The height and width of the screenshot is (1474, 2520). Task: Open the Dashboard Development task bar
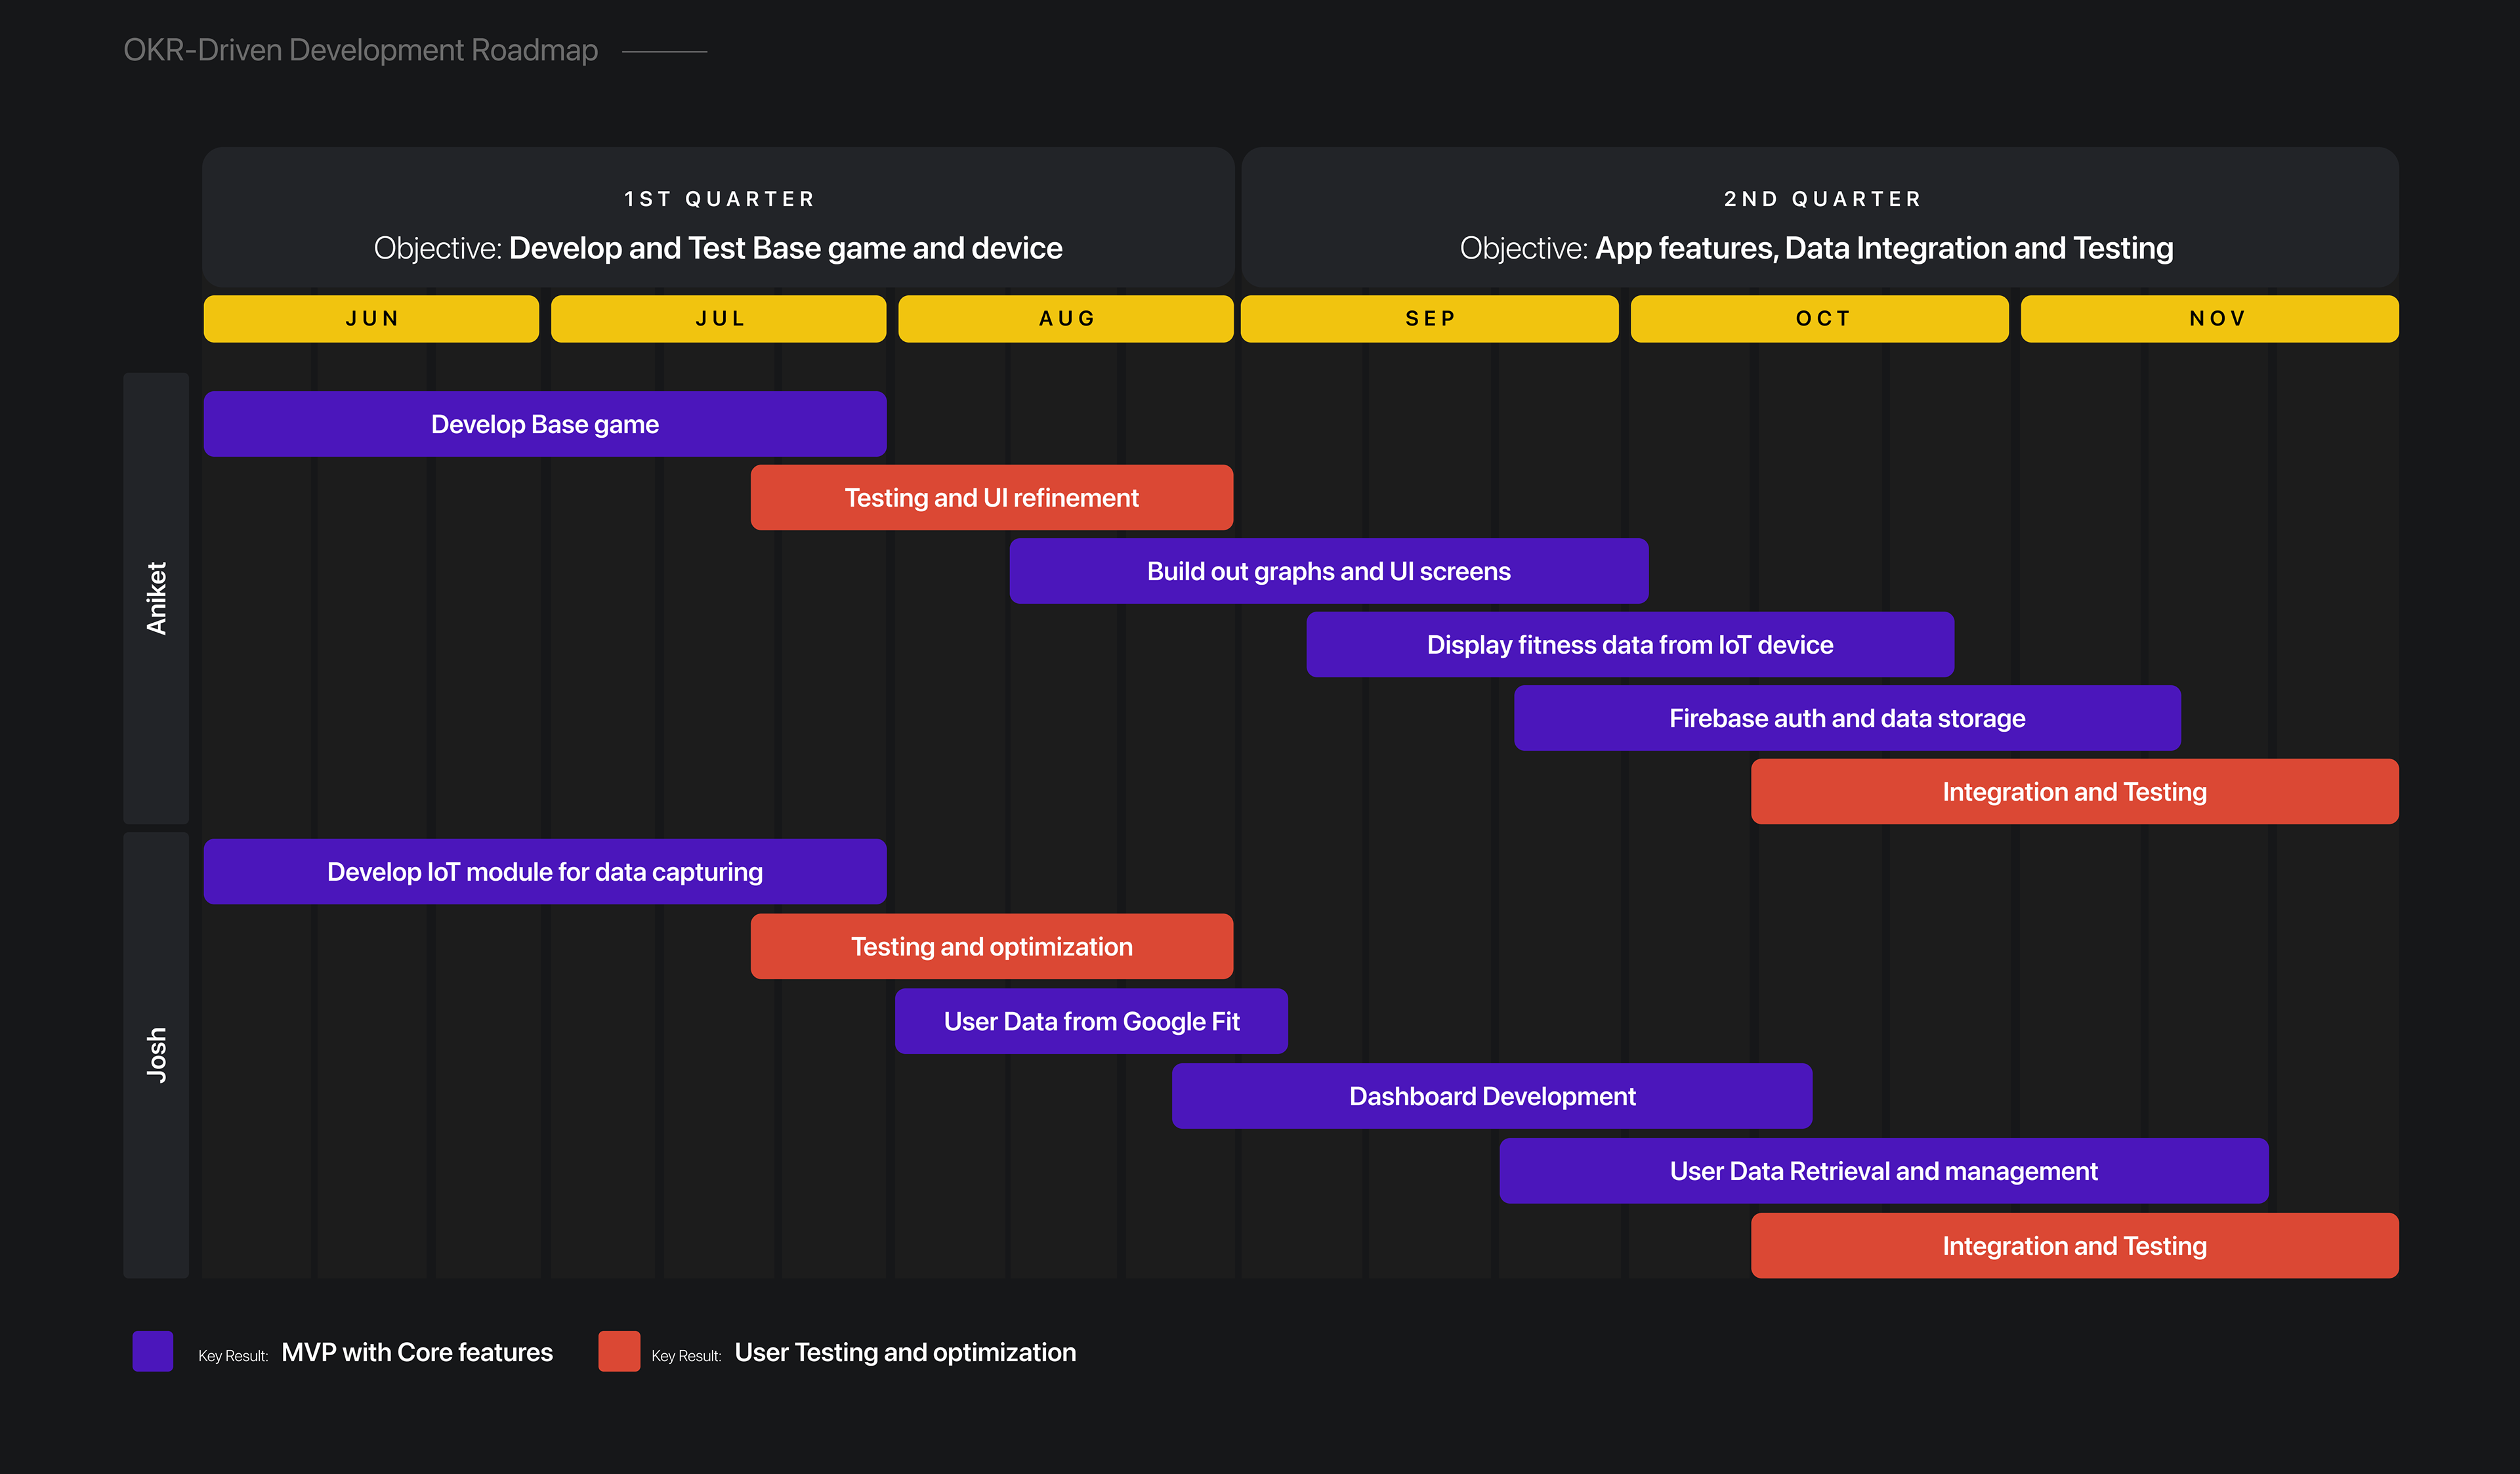point(1491,1096)
